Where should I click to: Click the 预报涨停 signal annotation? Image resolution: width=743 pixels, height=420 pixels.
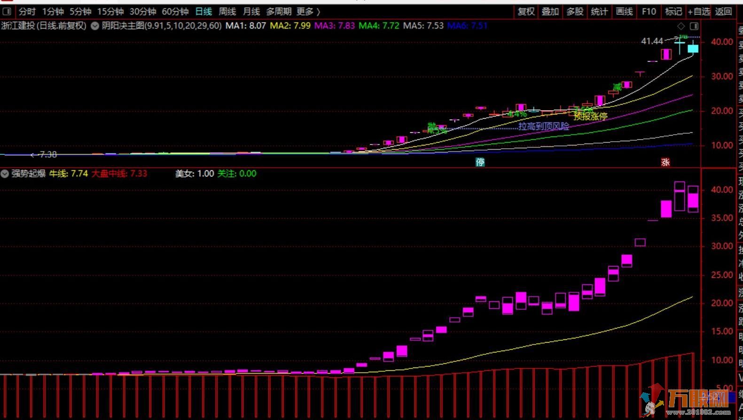click(590, 116)
